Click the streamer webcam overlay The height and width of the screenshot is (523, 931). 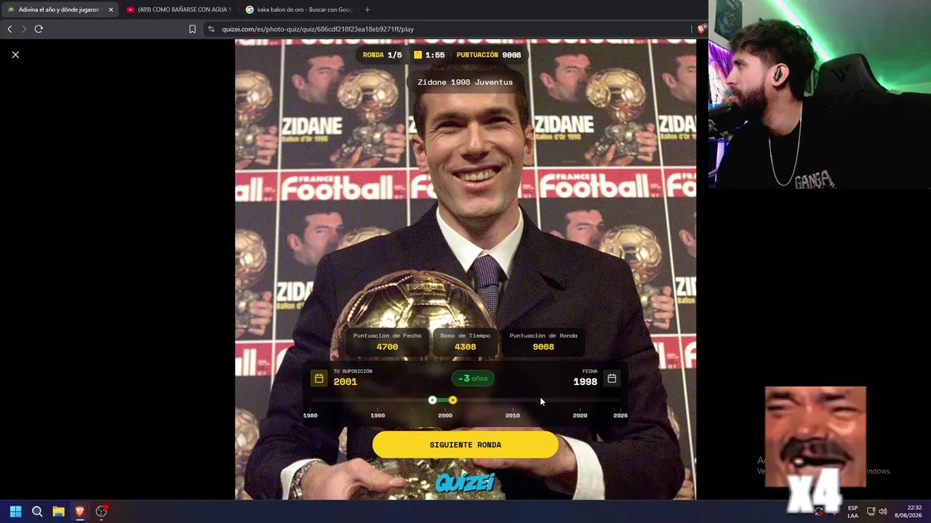click(820, 94)
